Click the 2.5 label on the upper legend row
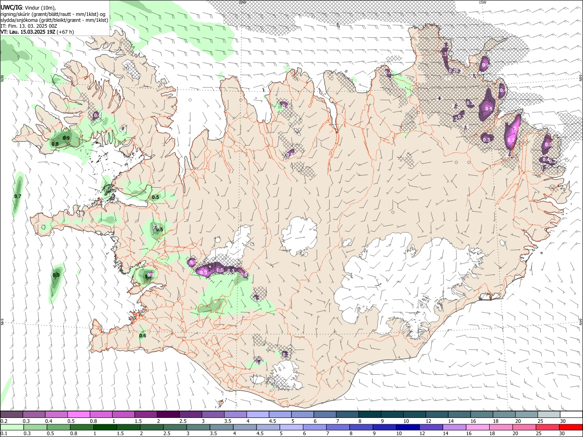Image resolution: width=583 pixels, height=437 pixels. 183,421
